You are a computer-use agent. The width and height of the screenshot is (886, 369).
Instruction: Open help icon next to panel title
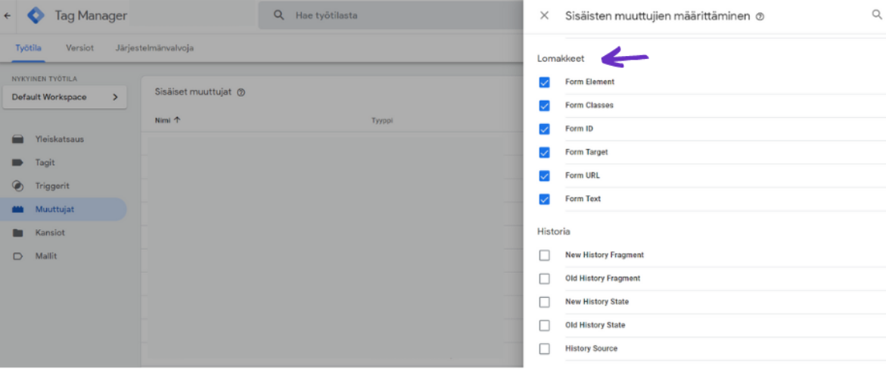(x=760, y=17)
